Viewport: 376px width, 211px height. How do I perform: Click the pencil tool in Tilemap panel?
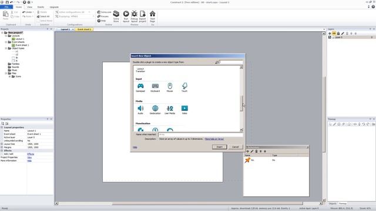click(334, 124)
